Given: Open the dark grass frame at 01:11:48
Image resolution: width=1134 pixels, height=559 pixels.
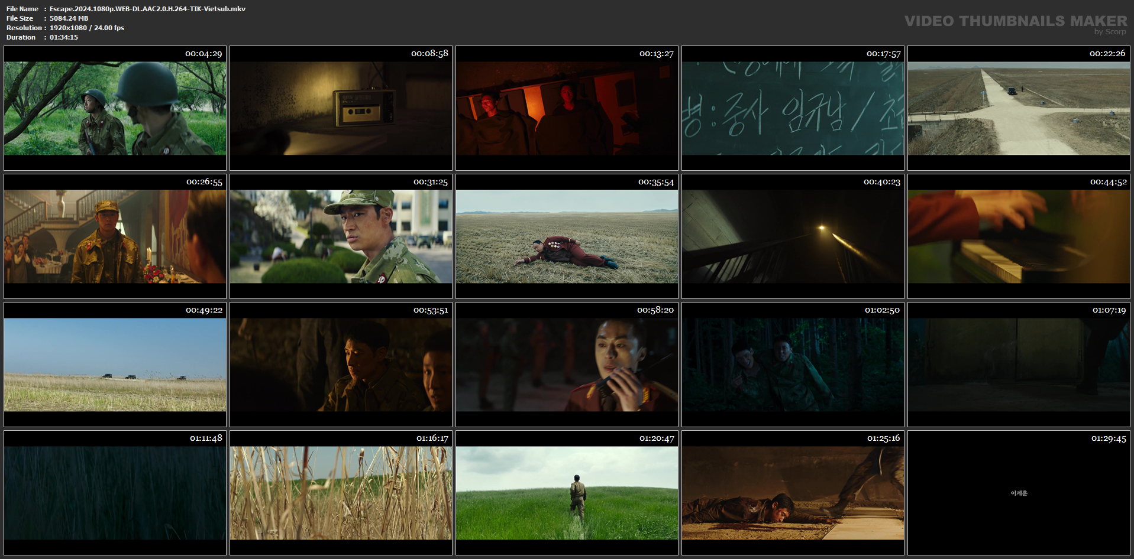Looking at the screenshot, I should point(115,493).
